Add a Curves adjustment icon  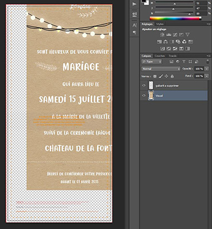175,34
